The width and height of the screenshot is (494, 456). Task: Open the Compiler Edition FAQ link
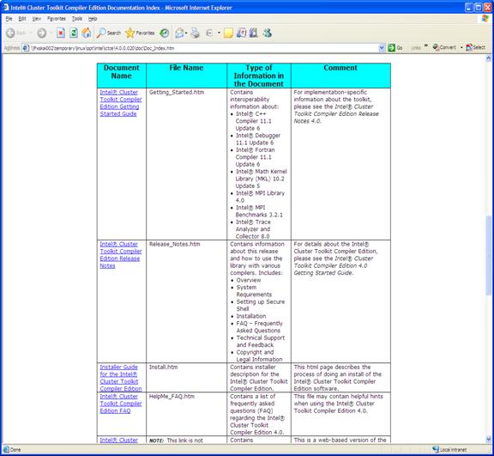pyautogui.click(x=121, y=404)
